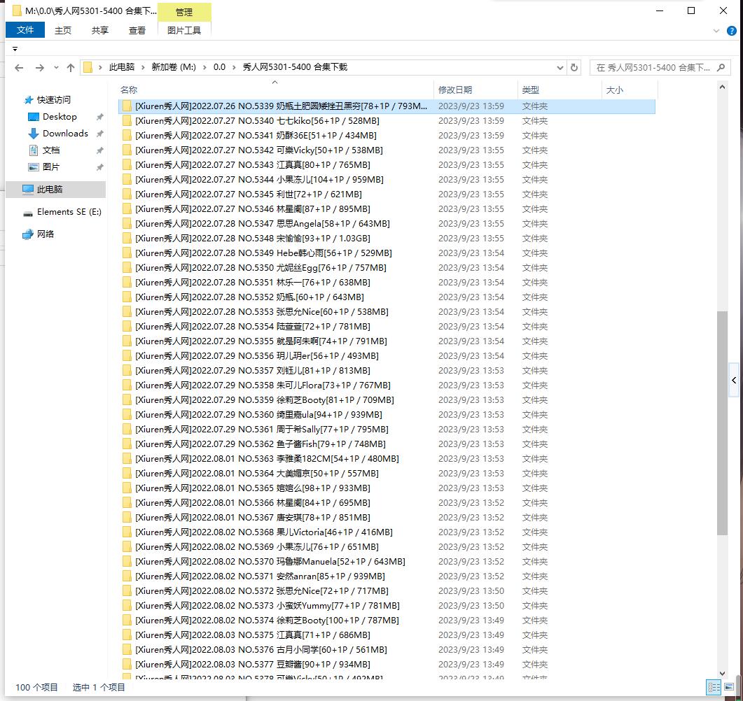Open the 图片工具 ribbon tab
Screen dimensions: 743x701
pyautogui.click(x=184, y=30)
